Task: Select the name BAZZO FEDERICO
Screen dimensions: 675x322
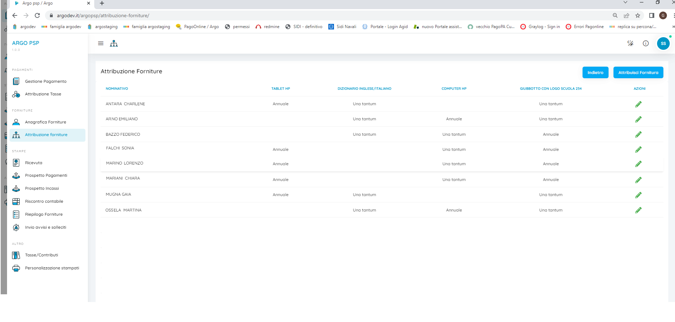Action: tap(123, 134)
